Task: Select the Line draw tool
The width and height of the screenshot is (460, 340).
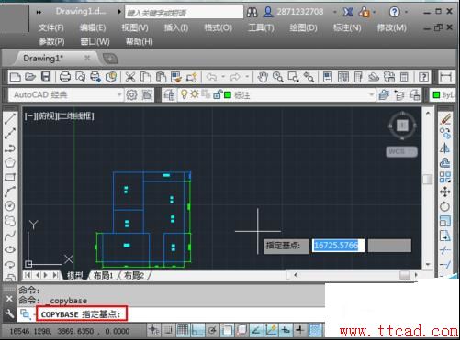Action: pyautogui.click(x=10, y=118)
